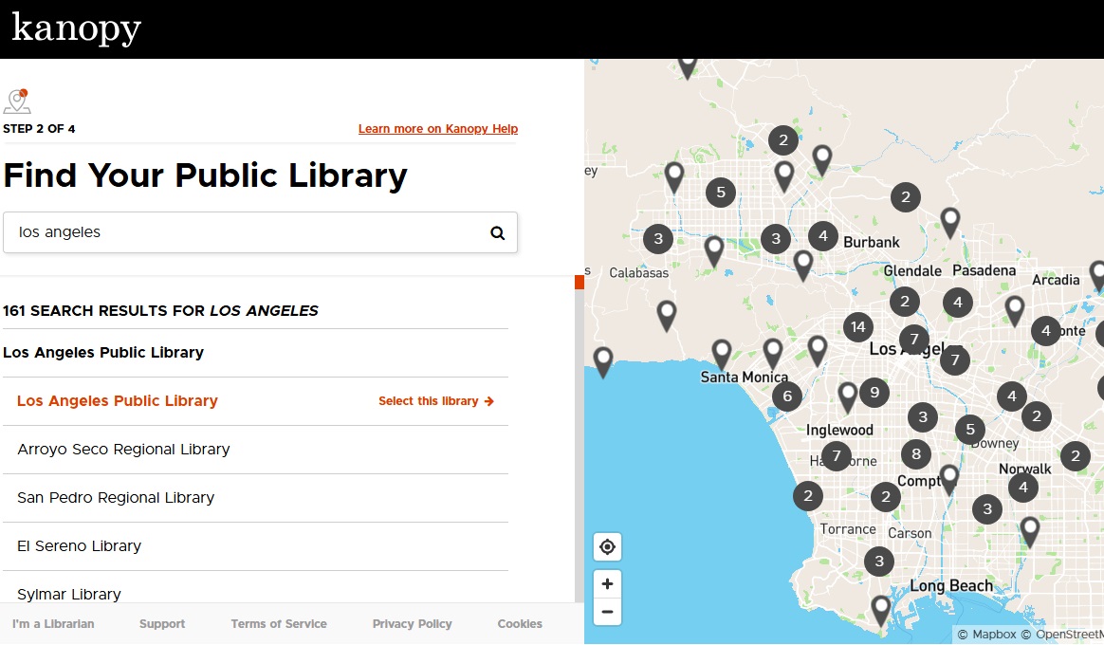1104x645 pixels.
Task: Choose San Pedro Regional Library
Action: tap(116, 498)
